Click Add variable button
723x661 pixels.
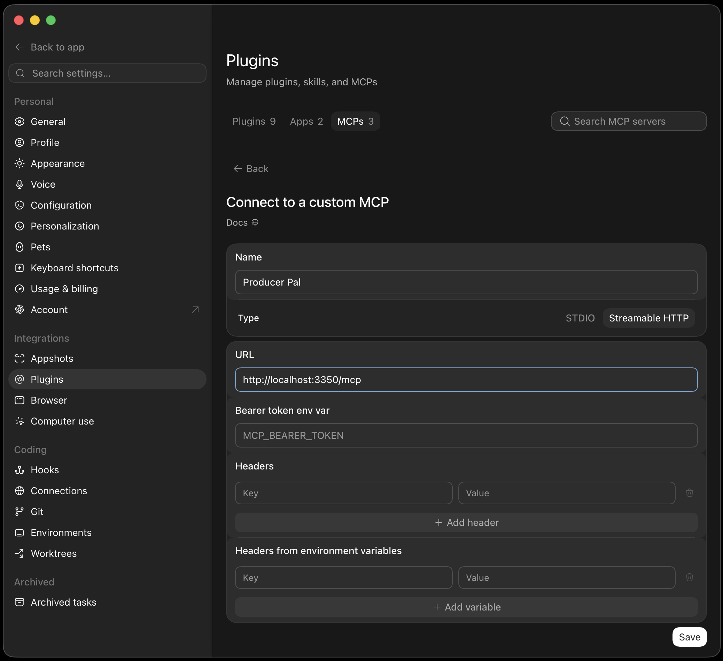coord(466,607)
